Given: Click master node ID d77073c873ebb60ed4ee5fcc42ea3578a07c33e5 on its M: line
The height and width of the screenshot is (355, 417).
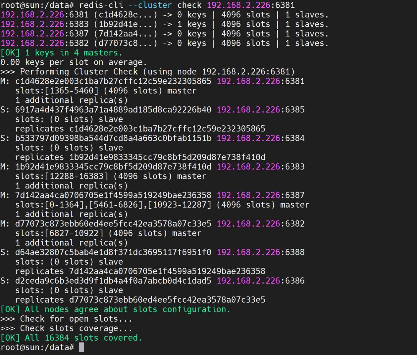Looking at the screenshot, I should [113, 224].
